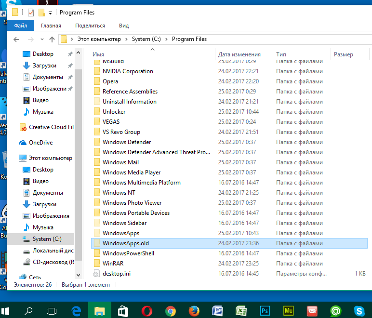The height and width of the screenshot is (318, 372).
Task: Sort by the Тип column header
Action: [x=281, y=54]
